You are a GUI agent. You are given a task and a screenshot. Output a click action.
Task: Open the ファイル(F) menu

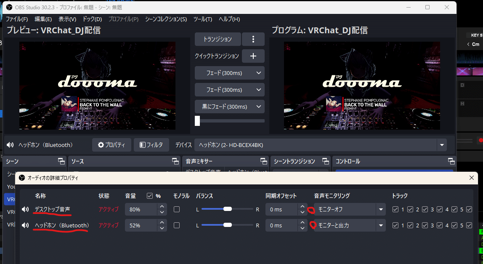[x=17, y=19]
